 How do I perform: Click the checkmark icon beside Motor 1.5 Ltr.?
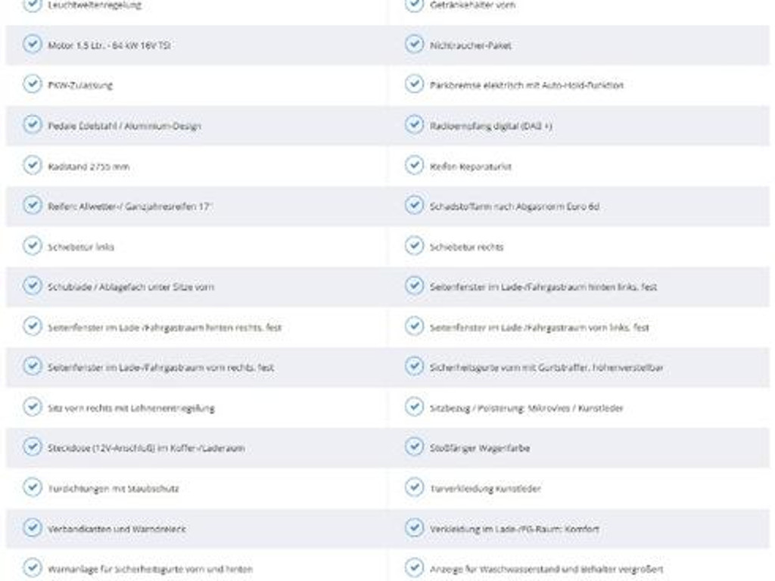pos(32,45)
